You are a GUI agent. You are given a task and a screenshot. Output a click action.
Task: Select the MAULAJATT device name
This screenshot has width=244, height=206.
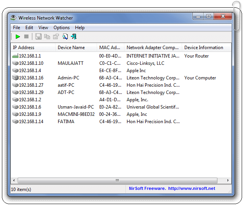[x=70, y=63]
